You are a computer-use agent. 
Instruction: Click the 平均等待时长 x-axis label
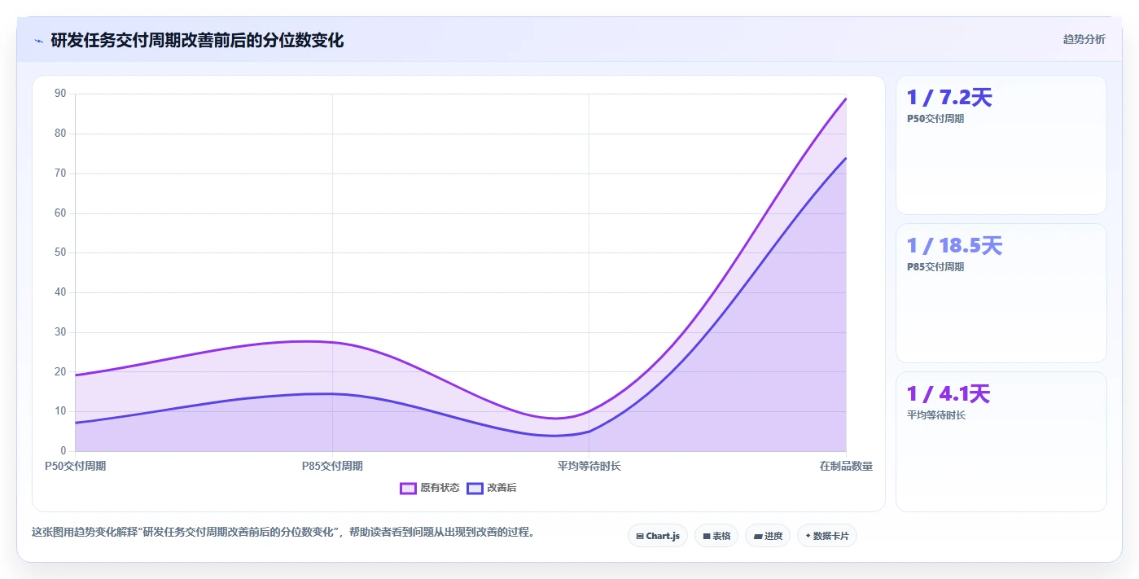tap(589, 466)
